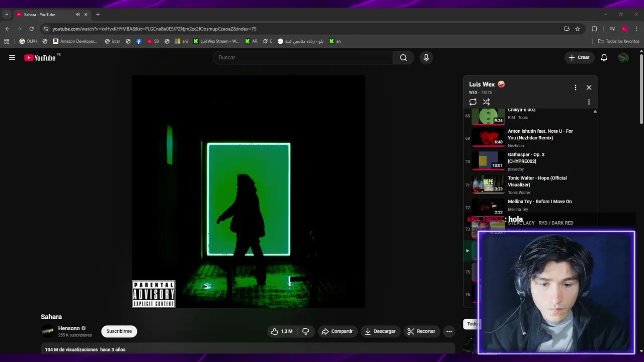The width and height of the screenshot is (644, 362).
Task: Open a new browser tab
Action: [x=98, y=15]
